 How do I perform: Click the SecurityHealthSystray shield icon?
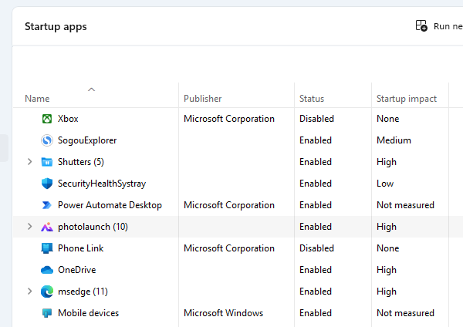point(47,184)
